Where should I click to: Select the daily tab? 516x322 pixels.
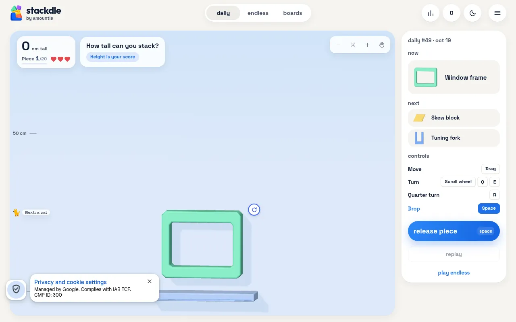click(223, 13)
